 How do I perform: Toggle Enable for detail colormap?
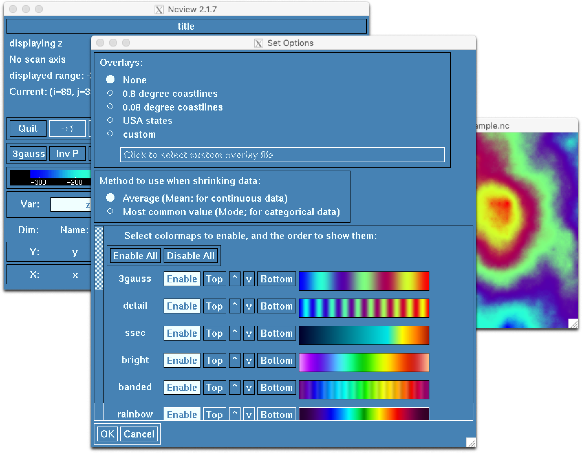(182, 306)
